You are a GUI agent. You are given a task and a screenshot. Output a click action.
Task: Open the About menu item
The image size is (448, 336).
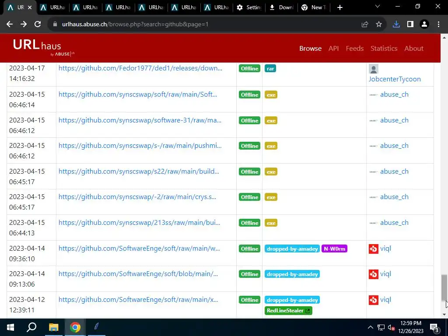click(x=414, y=48)
